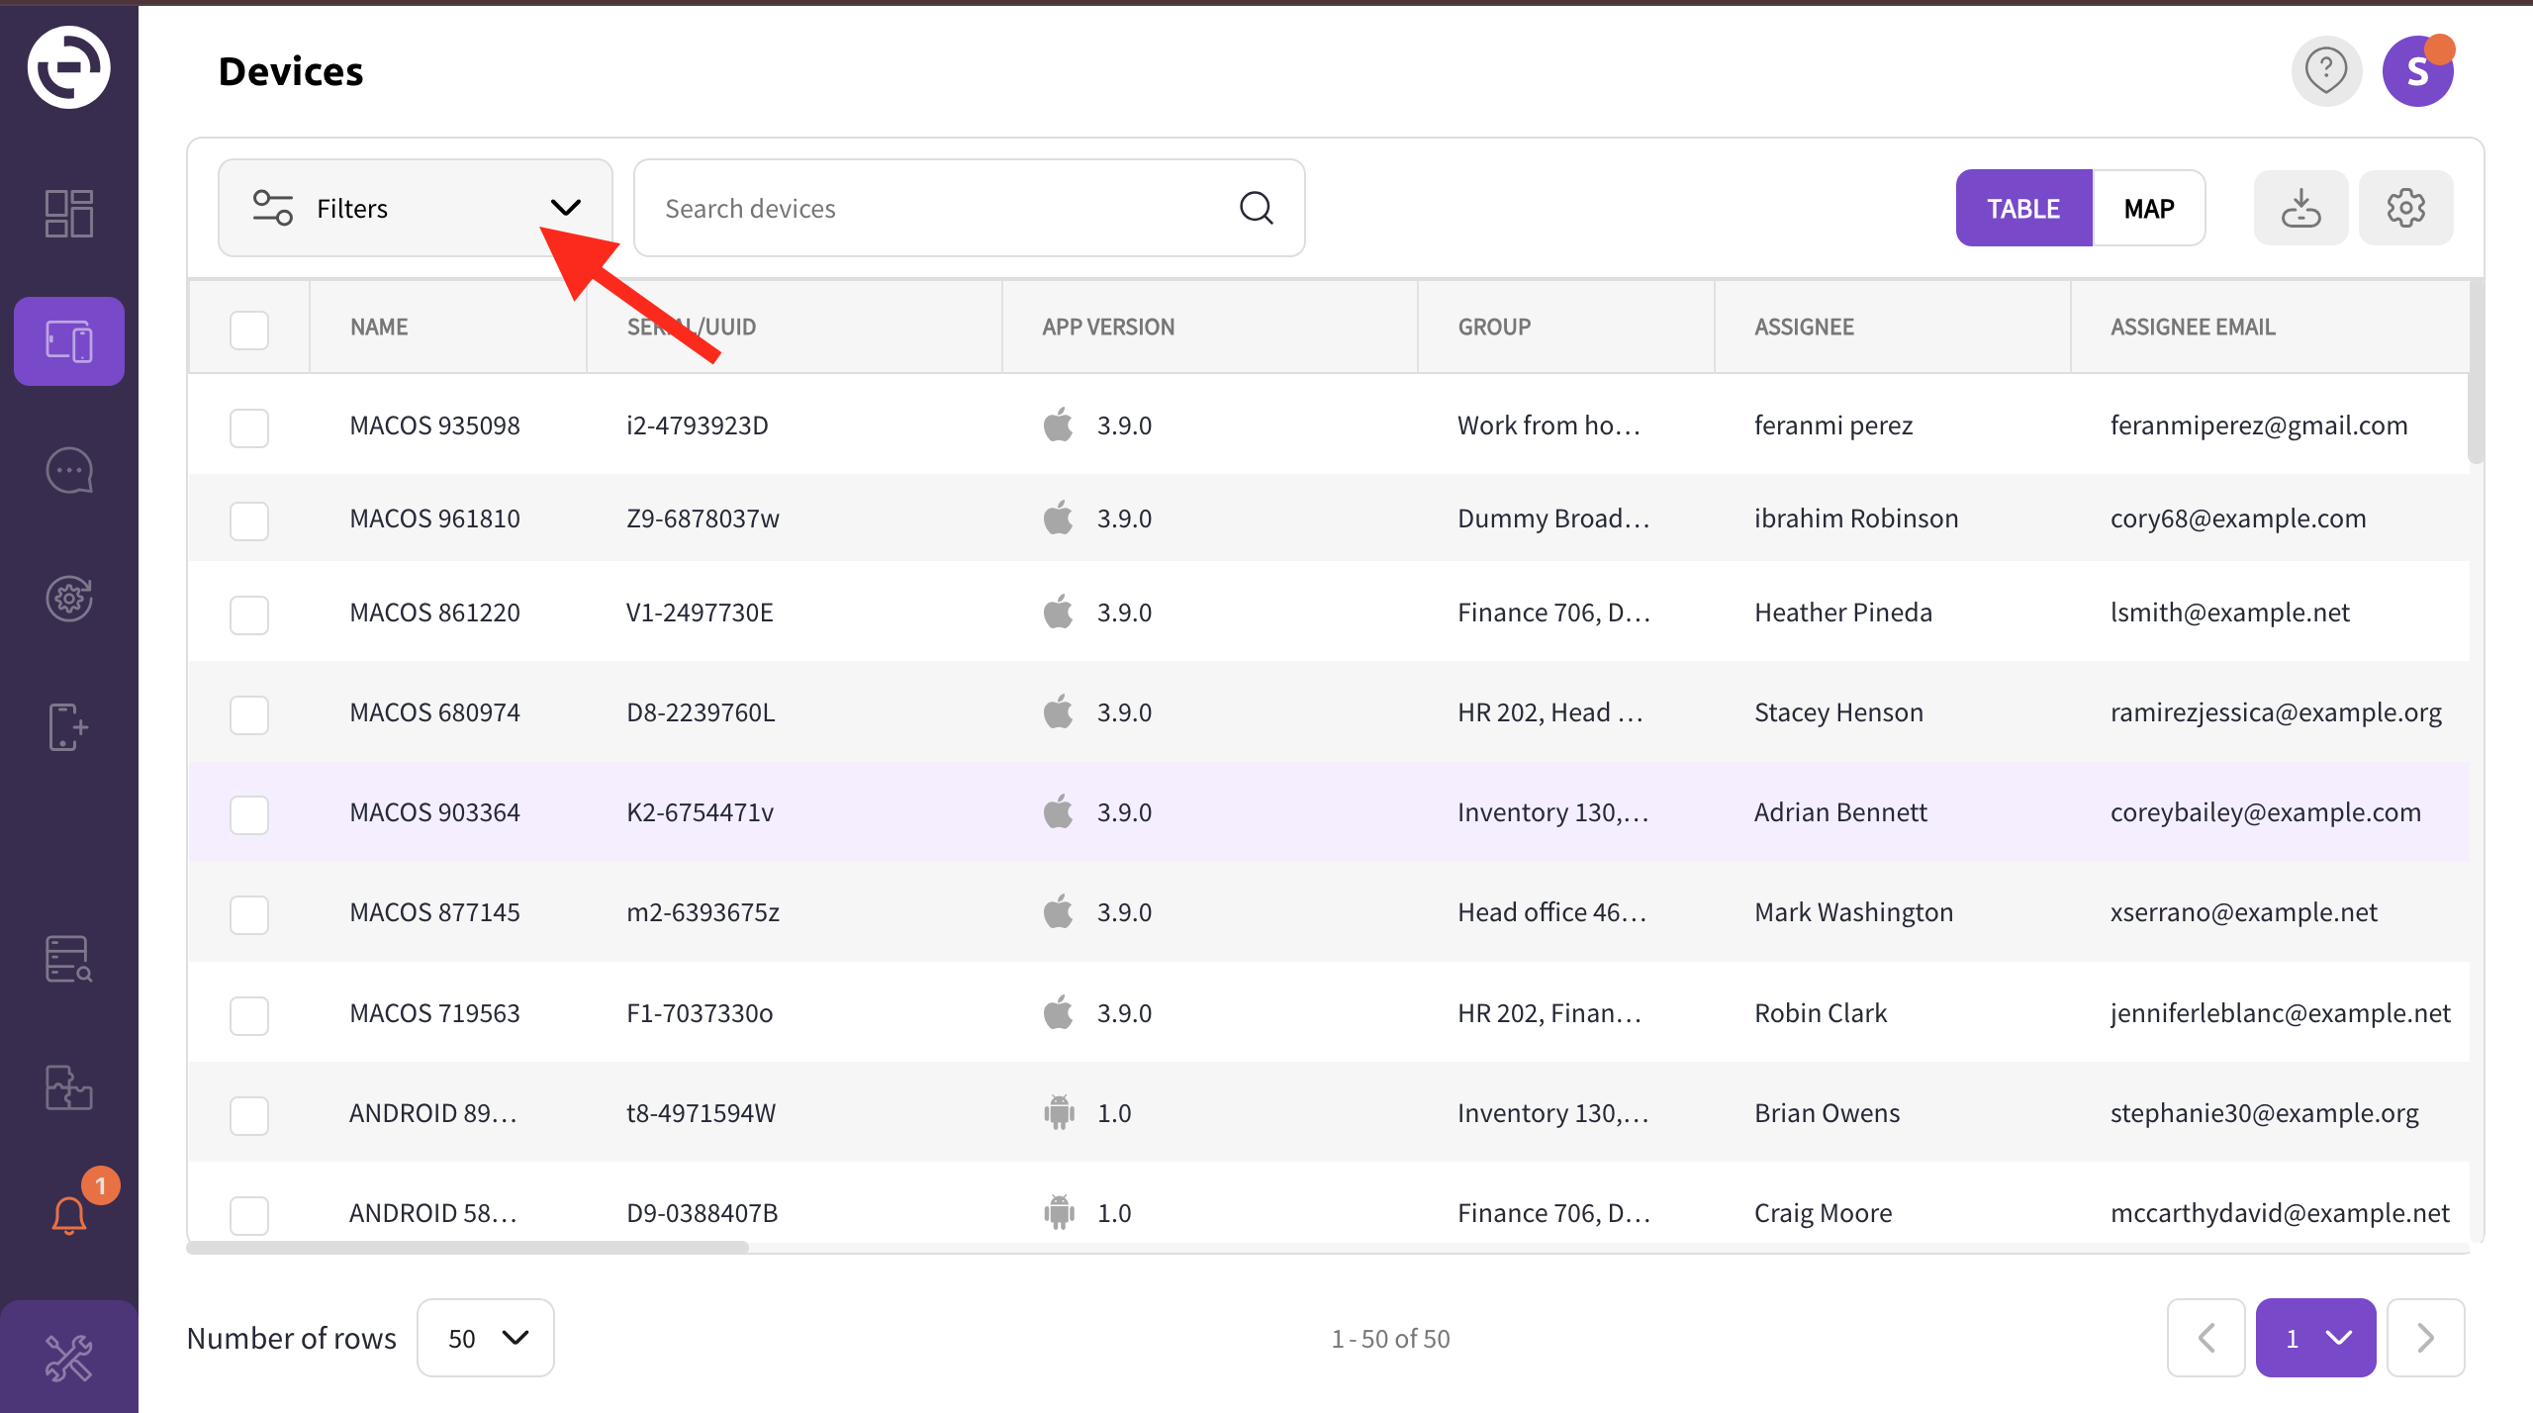
Task: Open the table settings gear icon
Action: pos(2405,208)
